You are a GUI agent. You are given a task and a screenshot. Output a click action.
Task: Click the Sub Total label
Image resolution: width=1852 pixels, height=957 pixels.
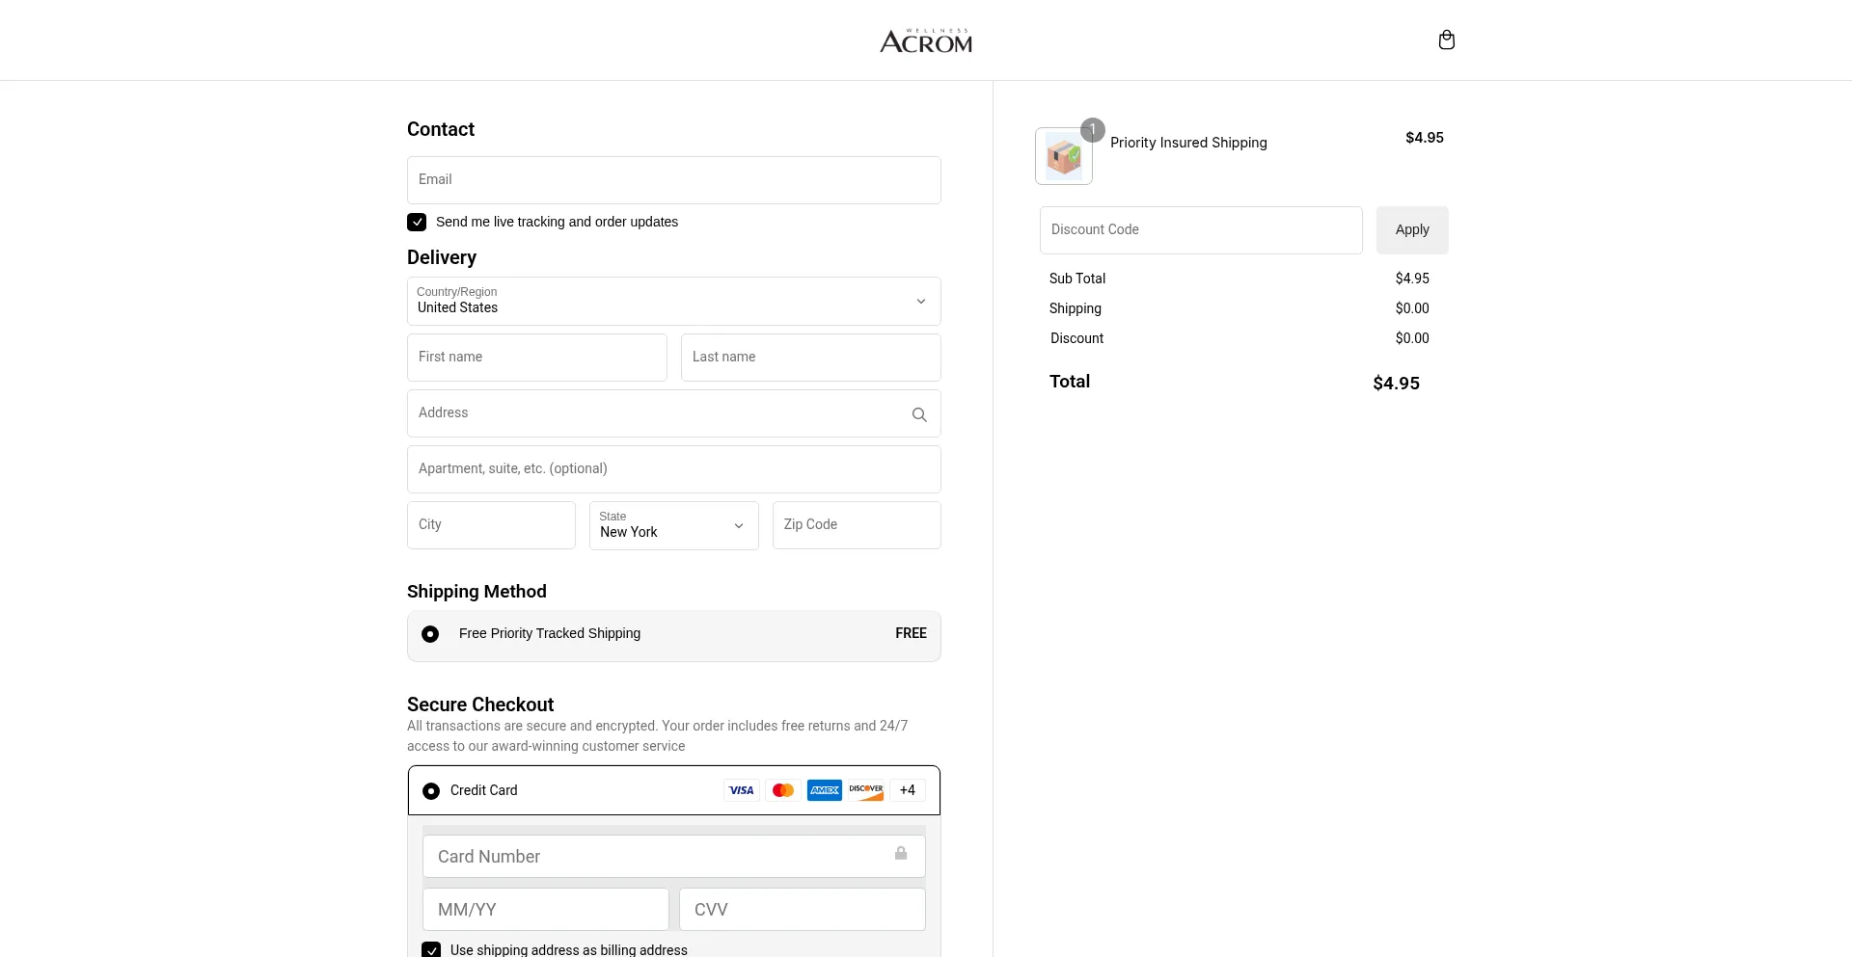click(1077, 279)
